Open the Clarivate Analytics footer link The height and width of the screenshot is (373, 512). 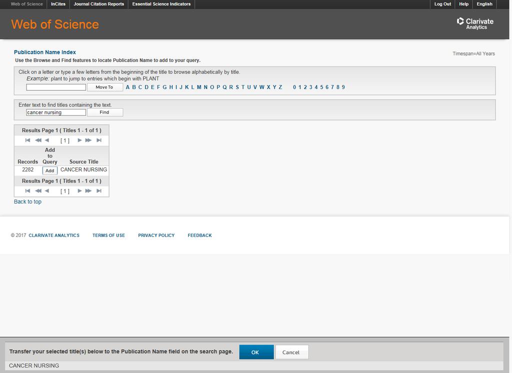54,235
